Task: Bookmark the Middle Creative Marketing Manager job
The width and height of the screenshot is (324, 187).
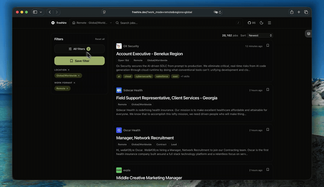Action: (267, 170)
